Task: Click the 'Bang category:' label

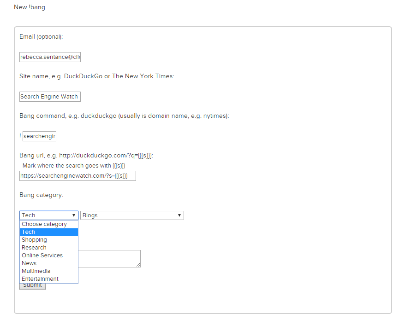Action: [42, 195]
